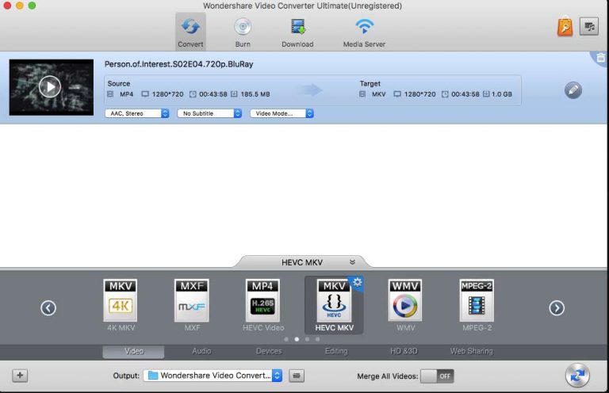Open the Burn disc section
609x393 pixels.
[243, 32]
